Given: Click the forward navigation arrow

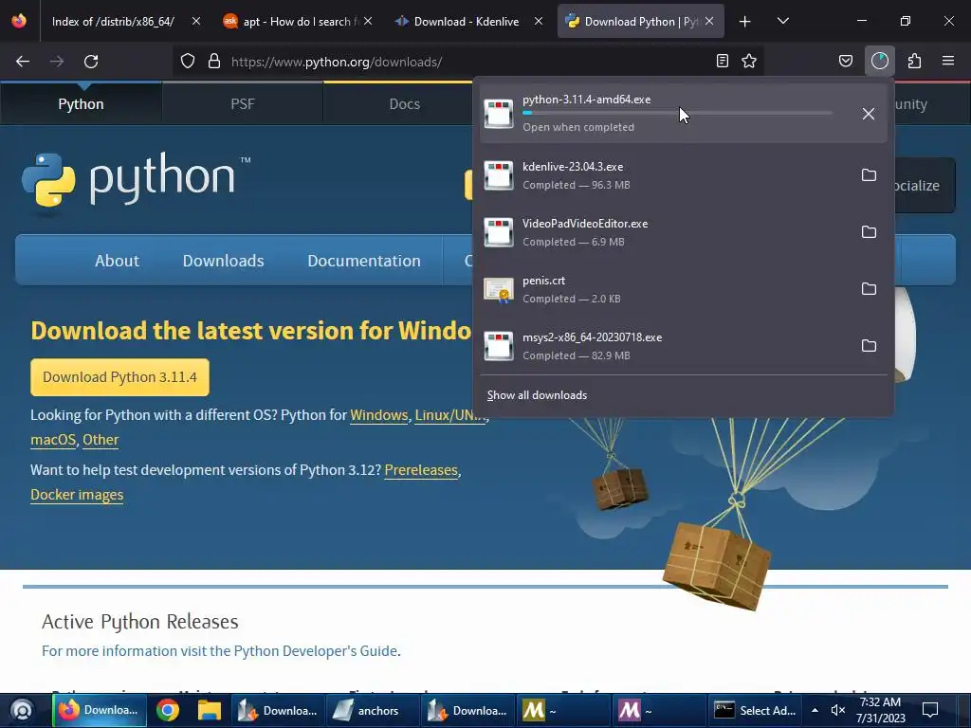Looking at the screenshot, I should point(57,62).
